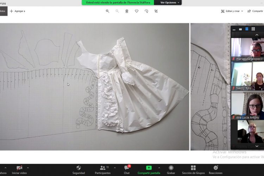
Task: Delete the photo with trash icon
Action: (127, 11)
